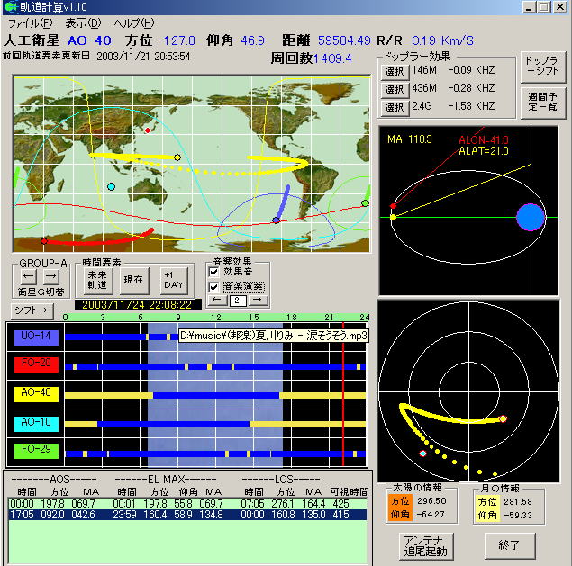The image size is (572, 566).
Task: Click the +1 DAY button
Action: pyautogui.click(x=173, y=279)
